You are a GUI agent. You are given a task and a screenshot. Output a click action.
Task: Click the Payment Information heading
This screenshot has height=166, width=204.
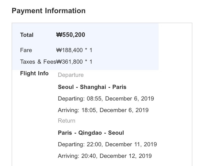49,11
